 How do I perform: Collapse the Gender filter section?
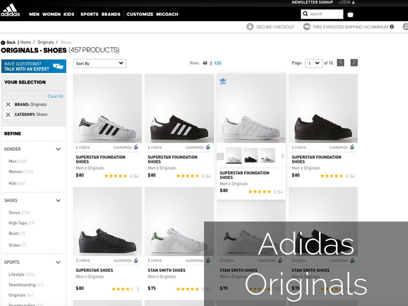point(58,149)
